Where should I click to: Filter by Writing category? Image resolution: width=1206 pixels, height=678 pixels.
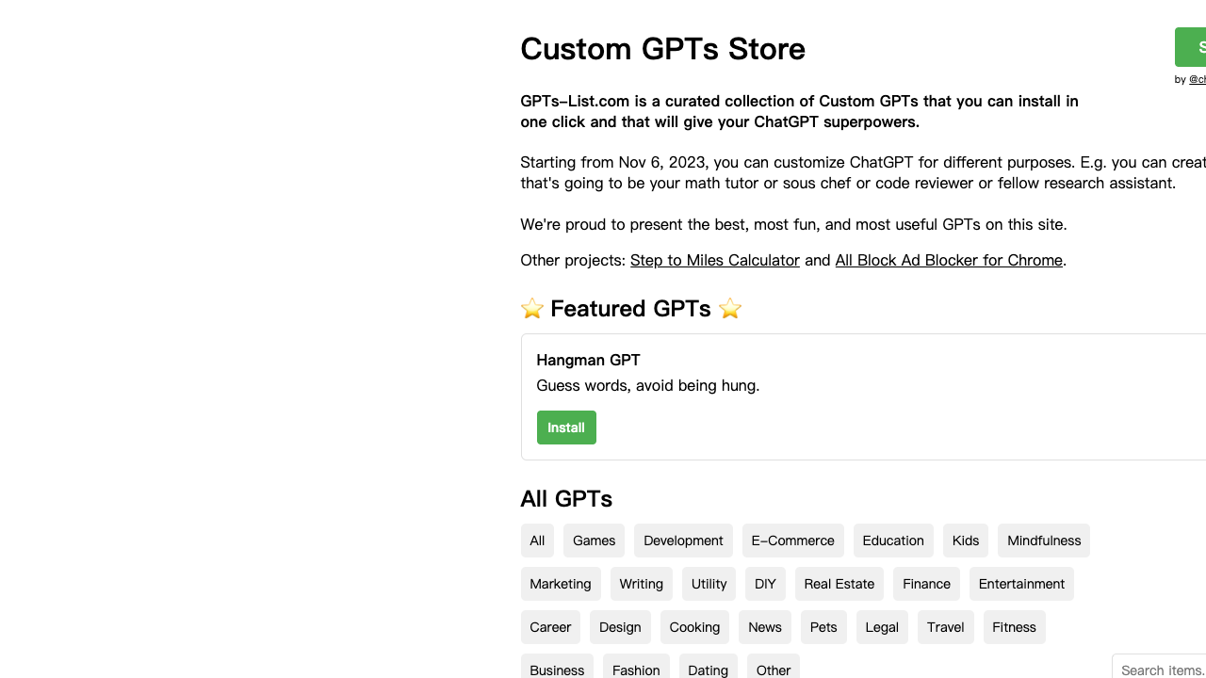click(x=642, y=584)
